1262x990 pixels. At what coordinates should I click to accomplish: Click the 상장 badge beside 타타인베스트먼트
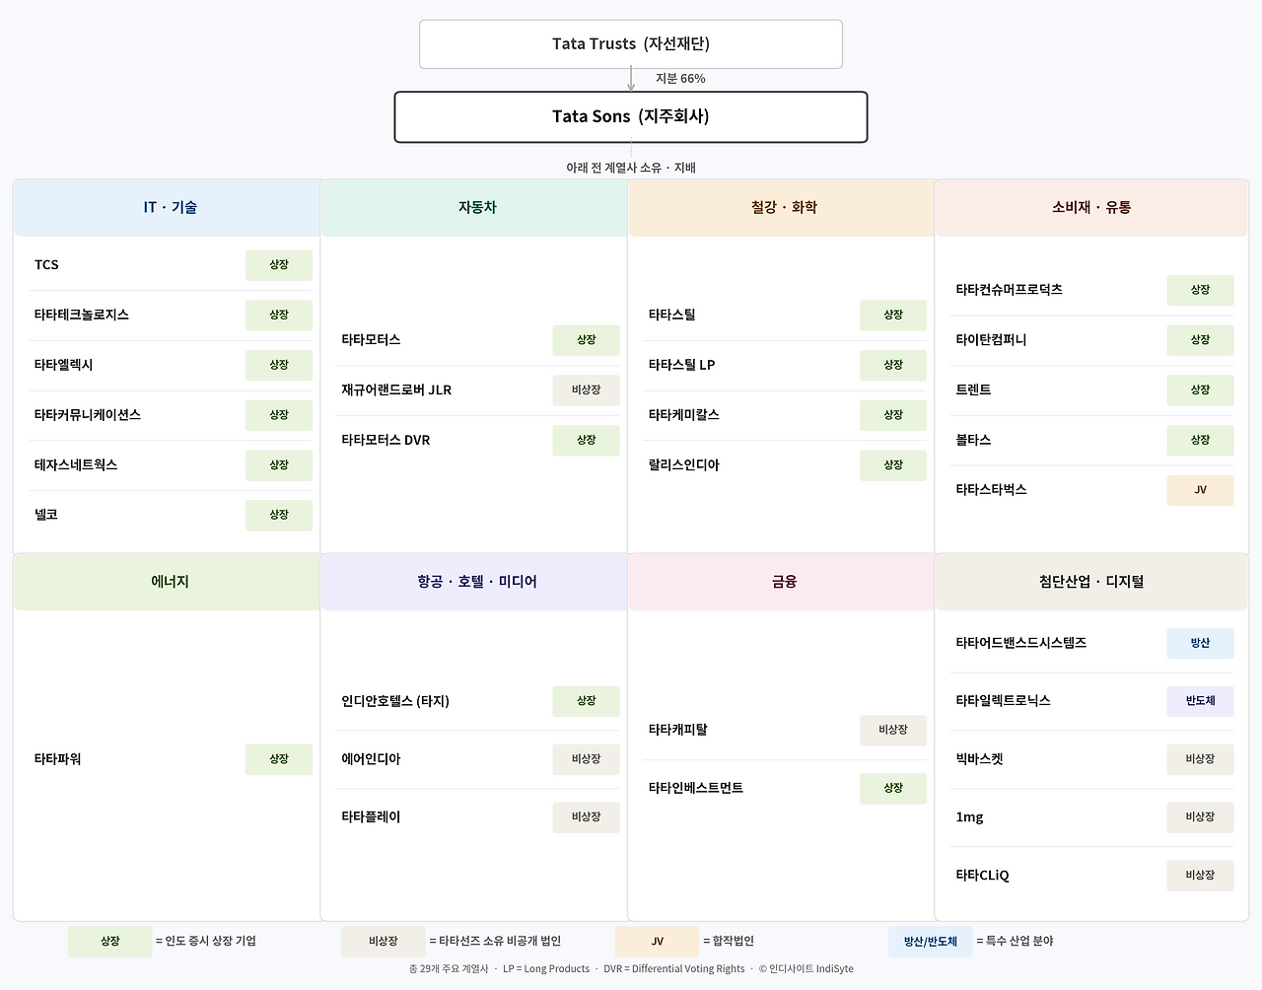(893, 788)
